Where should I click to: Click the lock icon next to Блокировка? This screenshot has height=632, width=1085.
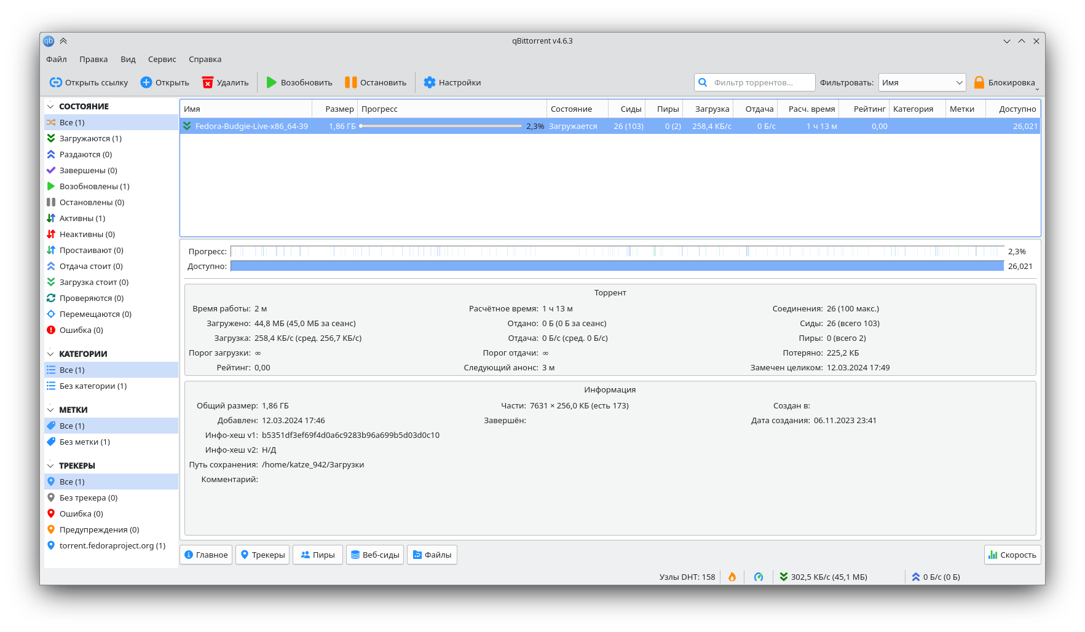[979, 82]
